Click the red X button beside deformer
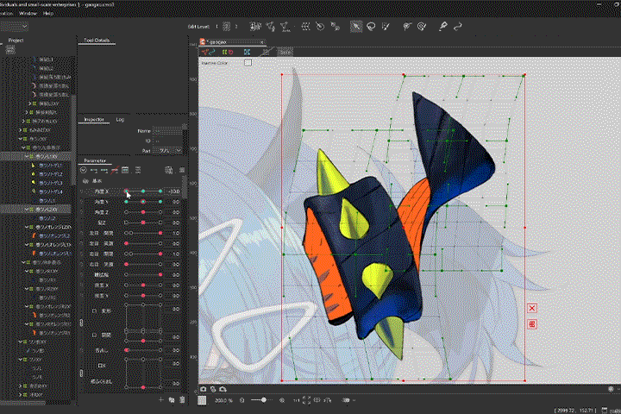 [532, 308]
